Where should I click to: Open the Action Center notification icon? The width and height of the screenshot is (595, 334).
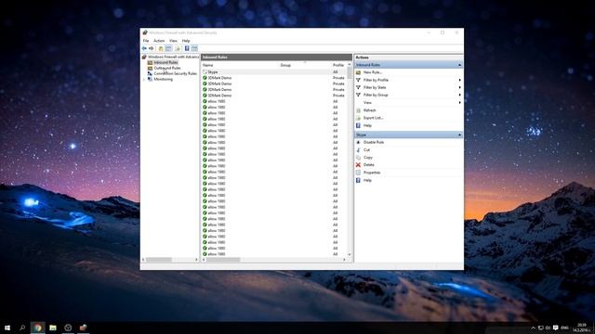pyautogui.click(x=556, y=328)
